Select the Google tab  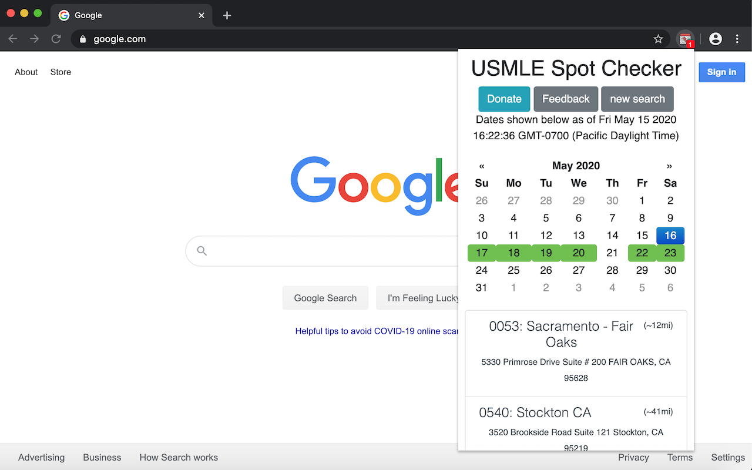132,15
